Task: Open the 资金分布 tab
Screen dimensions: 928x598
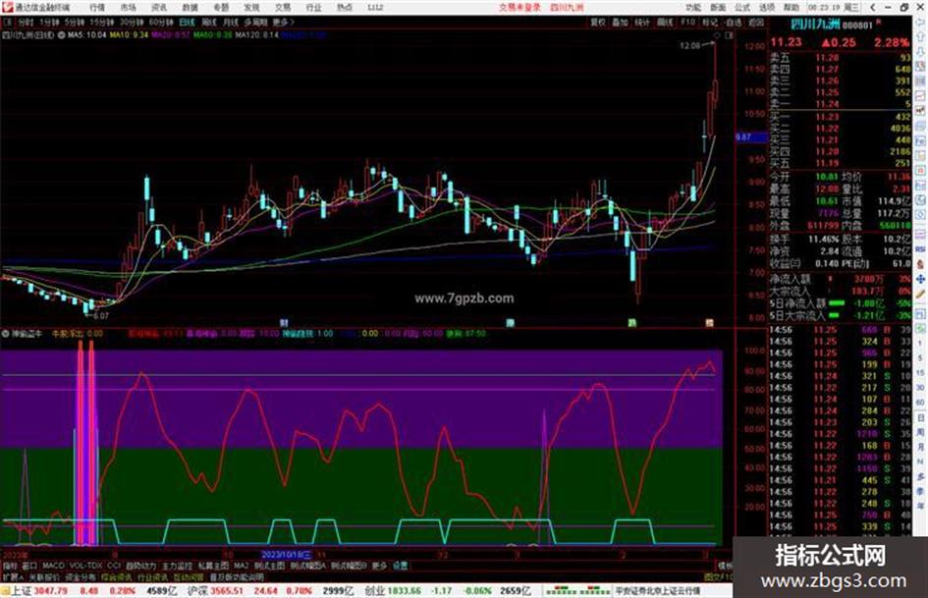Action: 81,576
